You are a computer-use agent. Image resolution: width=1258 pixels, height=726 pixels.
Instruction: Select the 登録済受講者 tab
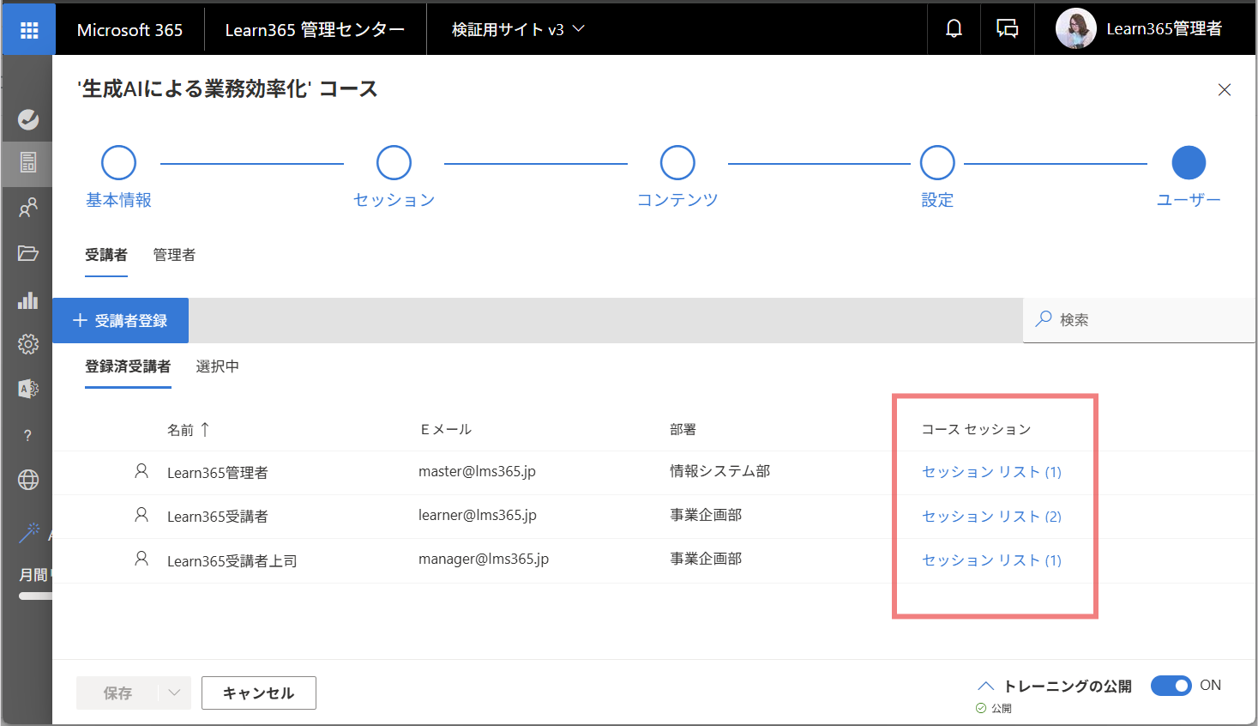128,366
